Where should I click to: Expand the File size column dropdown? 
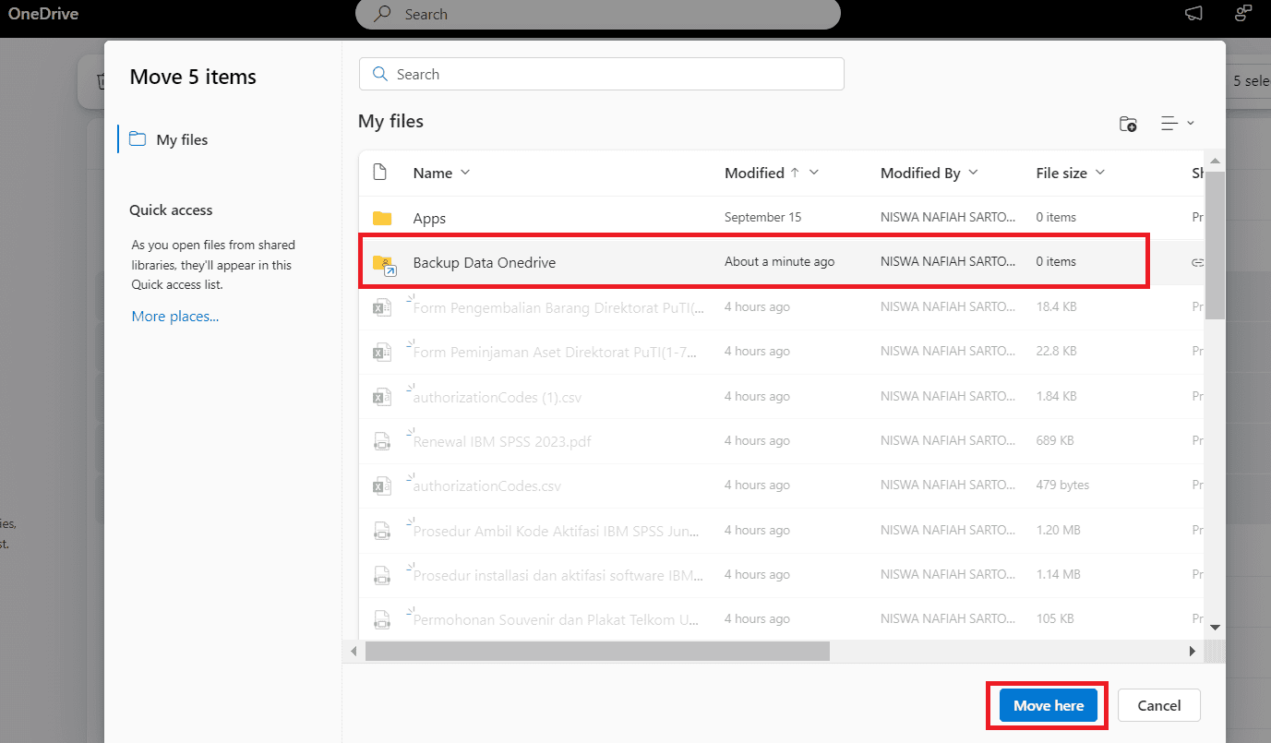pyautogui.click(x=1099, y=173)
